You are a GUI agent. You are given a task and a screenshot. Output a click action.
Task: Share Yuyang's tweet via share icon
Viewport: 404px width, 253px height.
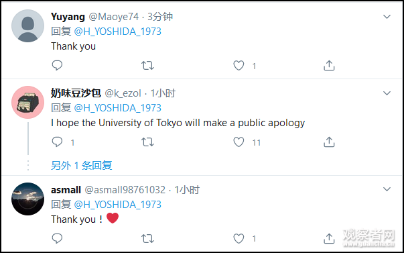click(329, 66)
